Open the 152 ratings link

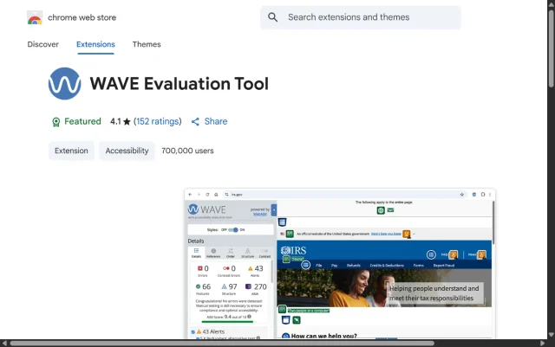click(158, 121)
